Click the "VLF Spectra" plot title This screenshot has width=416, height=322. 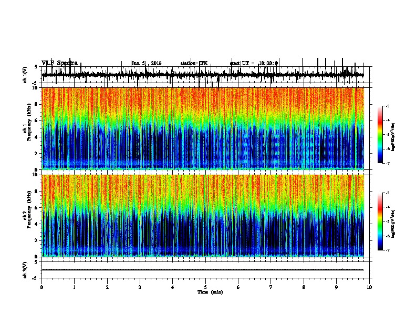point(59,63)
